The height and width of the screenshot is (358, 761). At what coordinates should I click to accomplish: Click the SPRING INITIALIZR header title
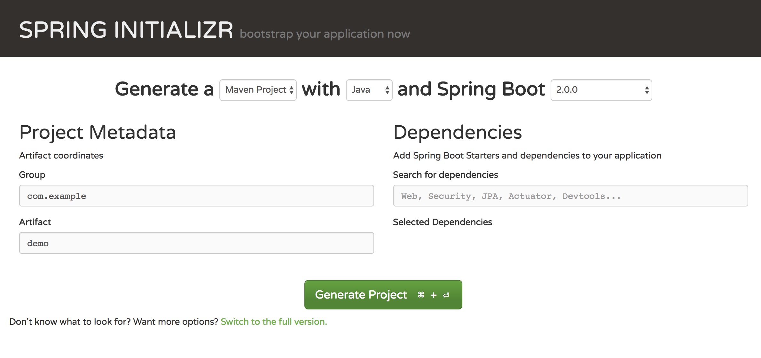[126, 30]
